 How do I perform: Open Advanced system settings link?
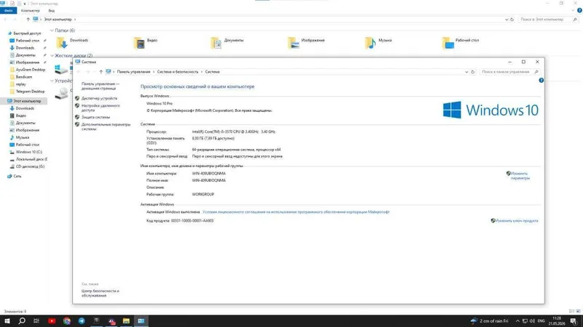[x=106, y=126]
